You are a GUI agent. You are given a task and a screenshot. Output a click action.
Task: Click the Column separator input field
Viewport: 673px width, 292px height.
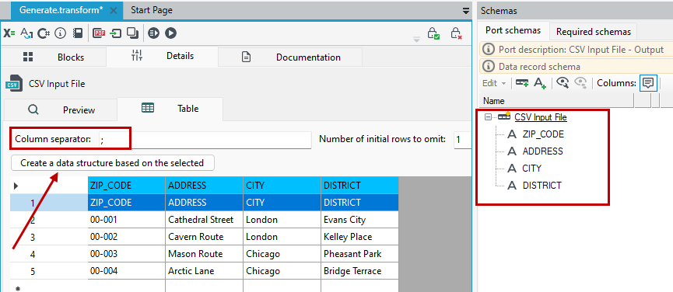click(205, 140)
